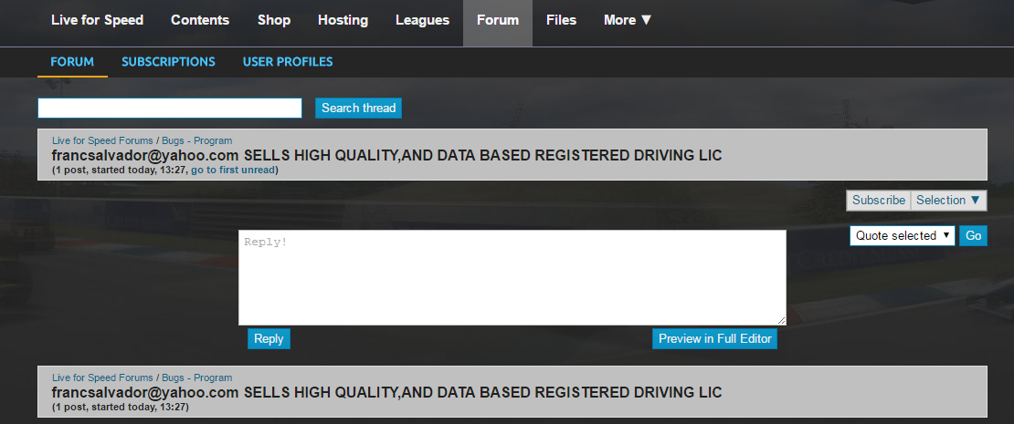Open the Live for Speed home menu
The height and width of the screenshot is (424, 1014).
point(97,20)
